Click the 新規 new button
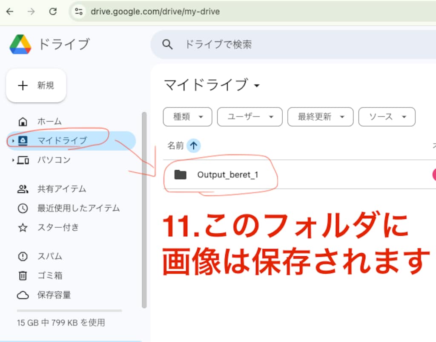The image size is (436, 342). (36, 85)
